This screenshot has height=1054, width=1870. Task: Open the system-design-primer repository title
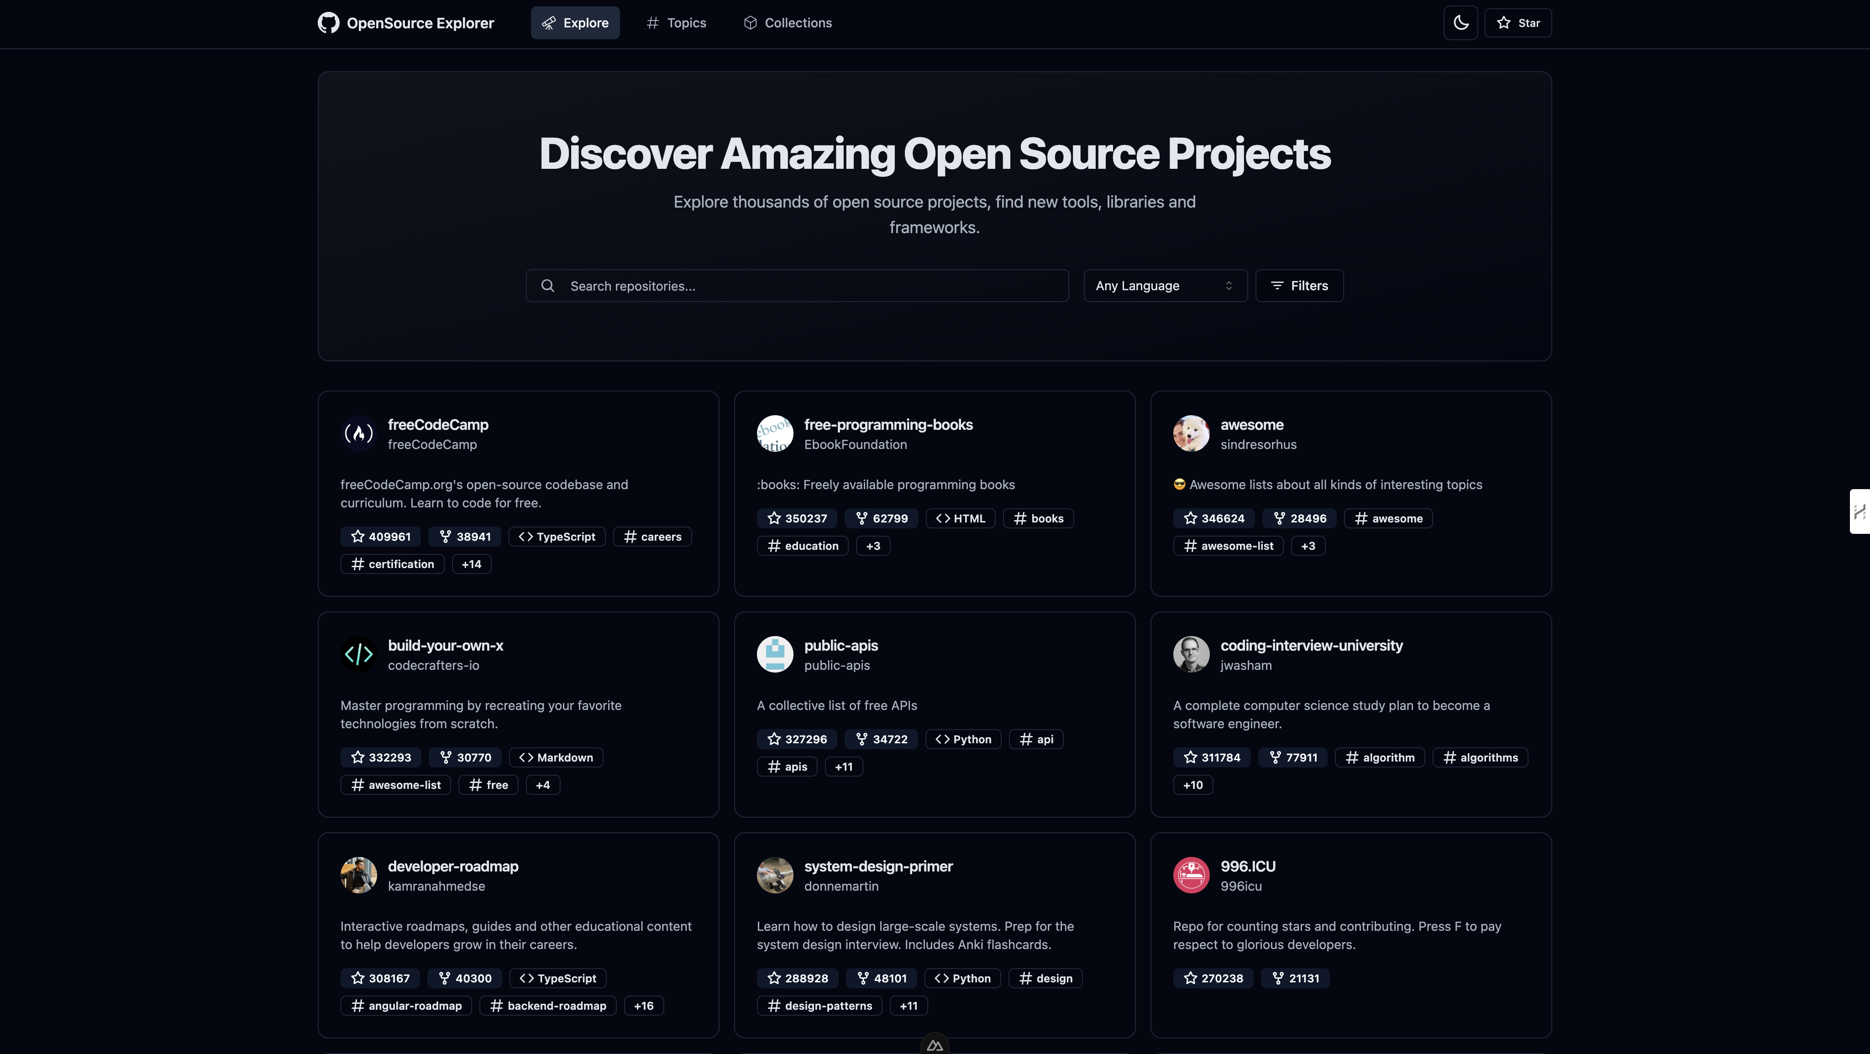pos(878,866)
